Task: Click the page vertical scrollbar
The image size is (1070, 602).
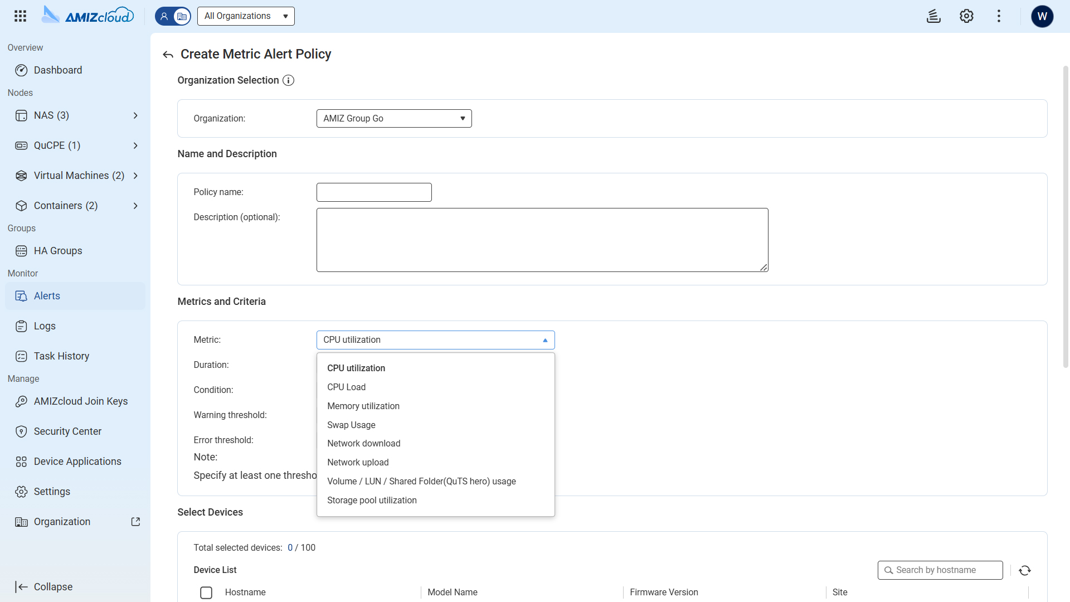Action: point(1066,217)
